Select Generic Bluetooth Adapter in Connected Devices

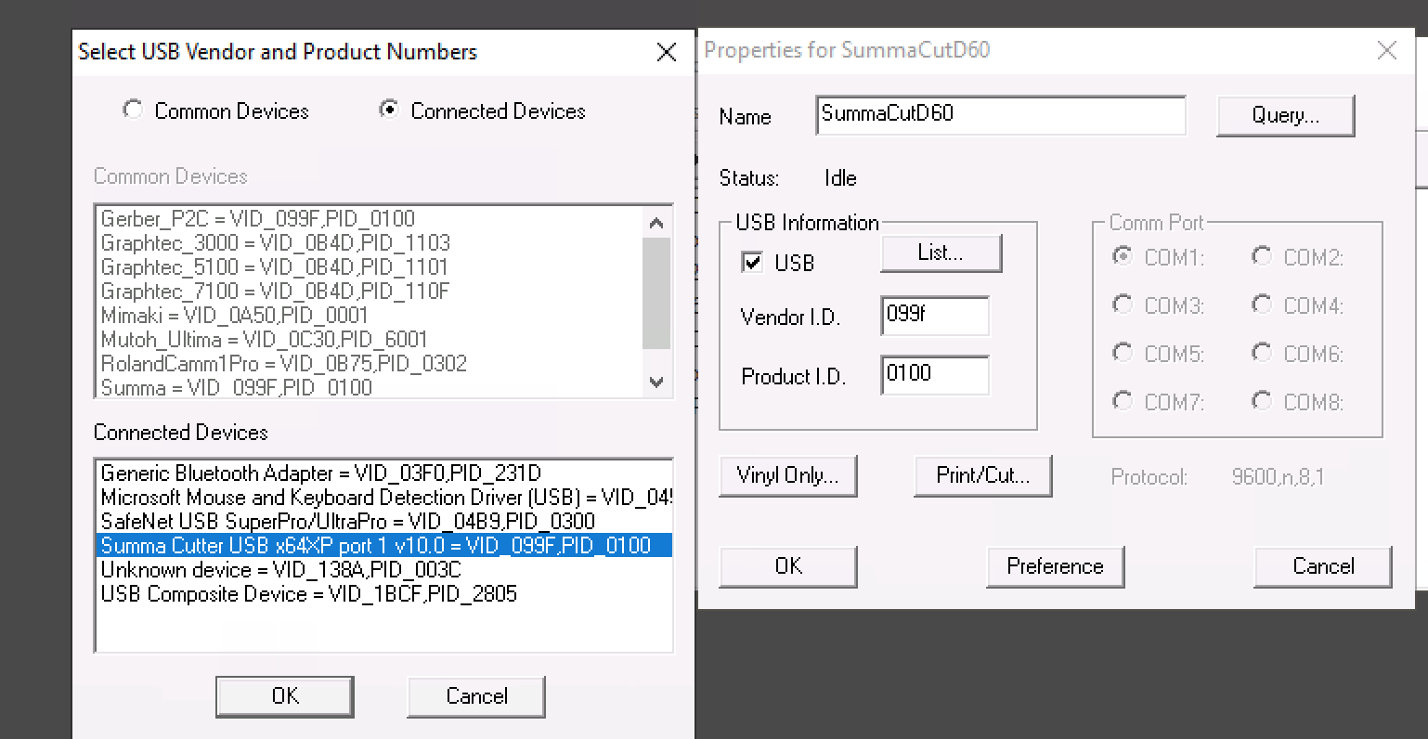[x=384, y=473]
